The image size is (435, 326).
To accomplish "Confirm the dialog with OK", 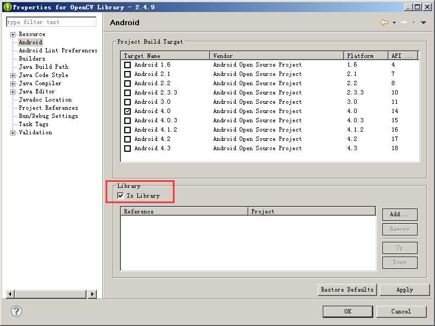I will (348, 311).
